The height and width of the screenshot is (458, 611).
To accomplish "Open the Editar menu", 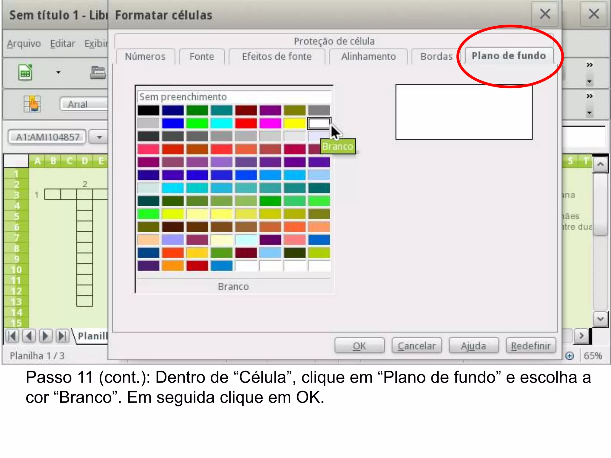I will (62, 44).
